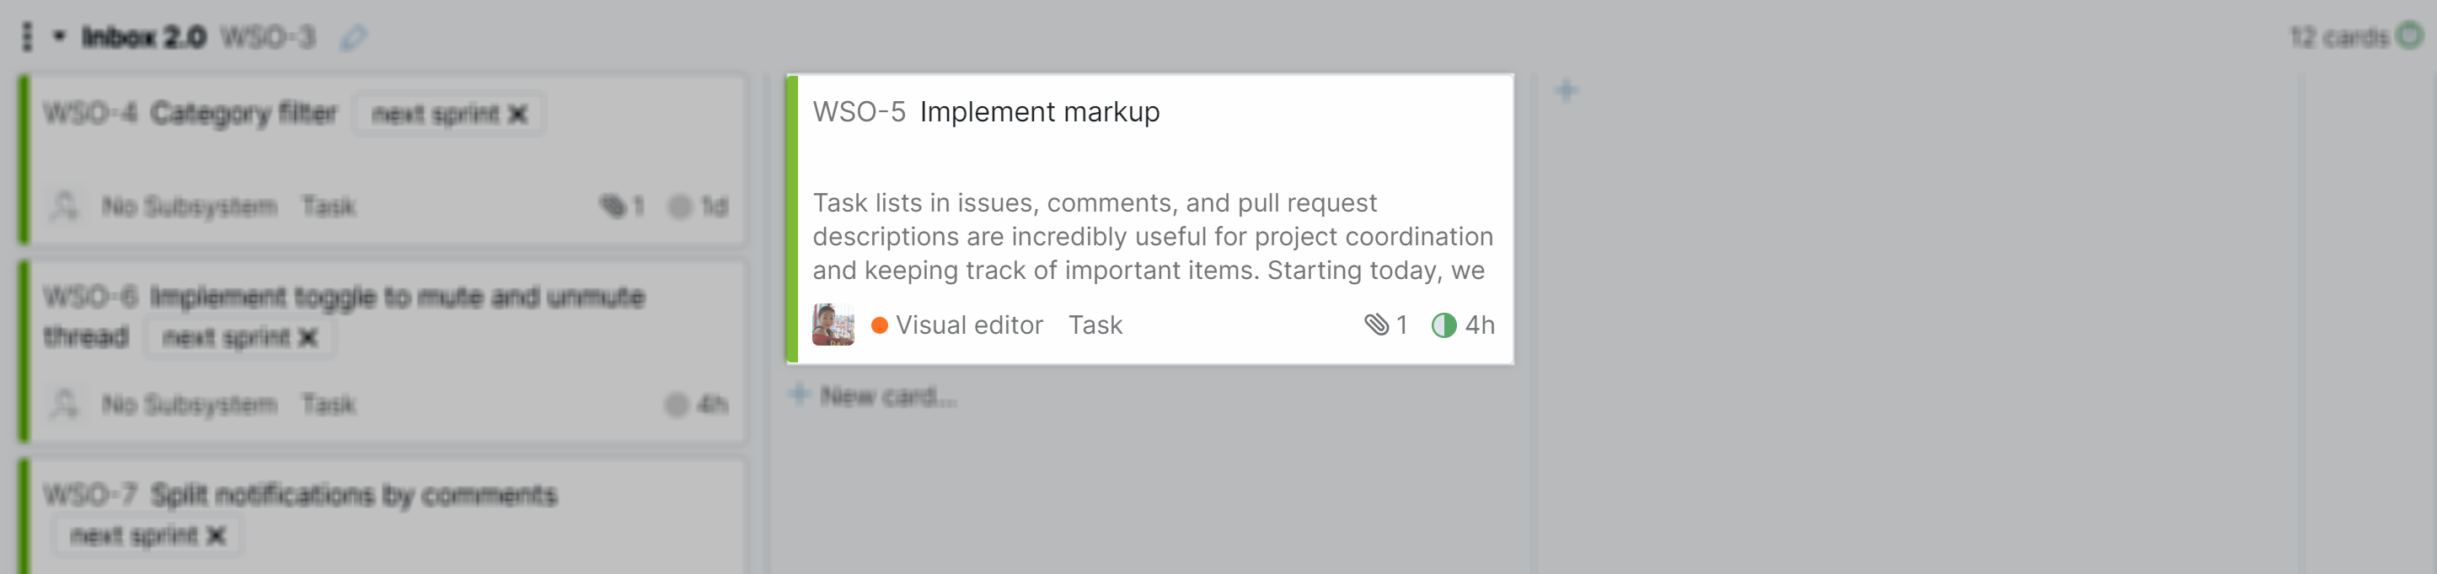This screenshot has height=574, width=2437.
Task: Click the orange Visual editor subsystem dot
Action: pyautogui.click(x=879, y=325)
